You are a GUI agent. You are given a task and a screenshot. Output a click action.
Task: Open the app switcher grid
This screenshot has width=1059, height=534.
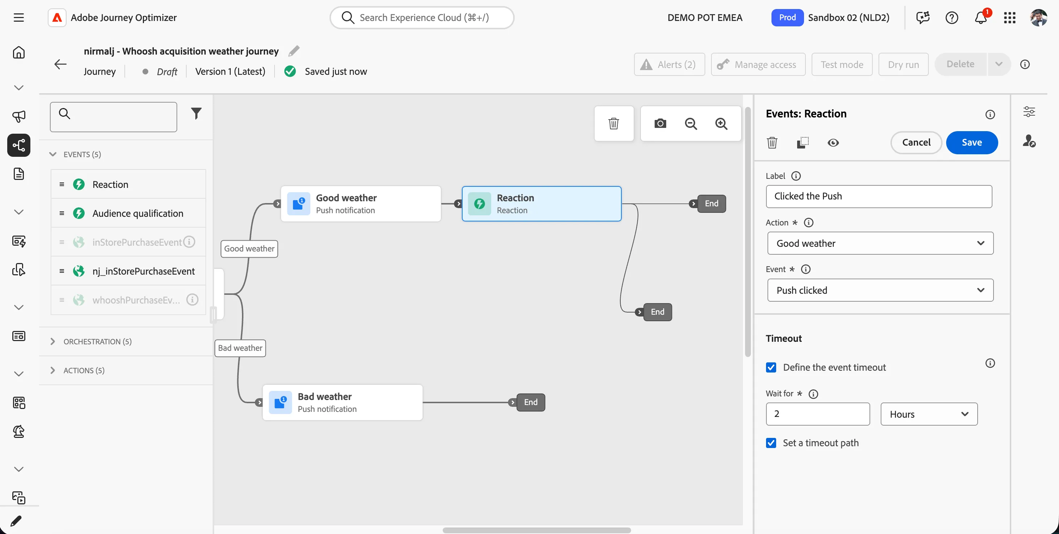(1010, 17)
